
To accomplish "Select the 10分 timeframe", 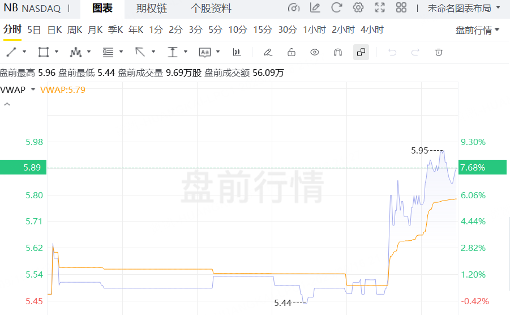I will coord(238,30).
